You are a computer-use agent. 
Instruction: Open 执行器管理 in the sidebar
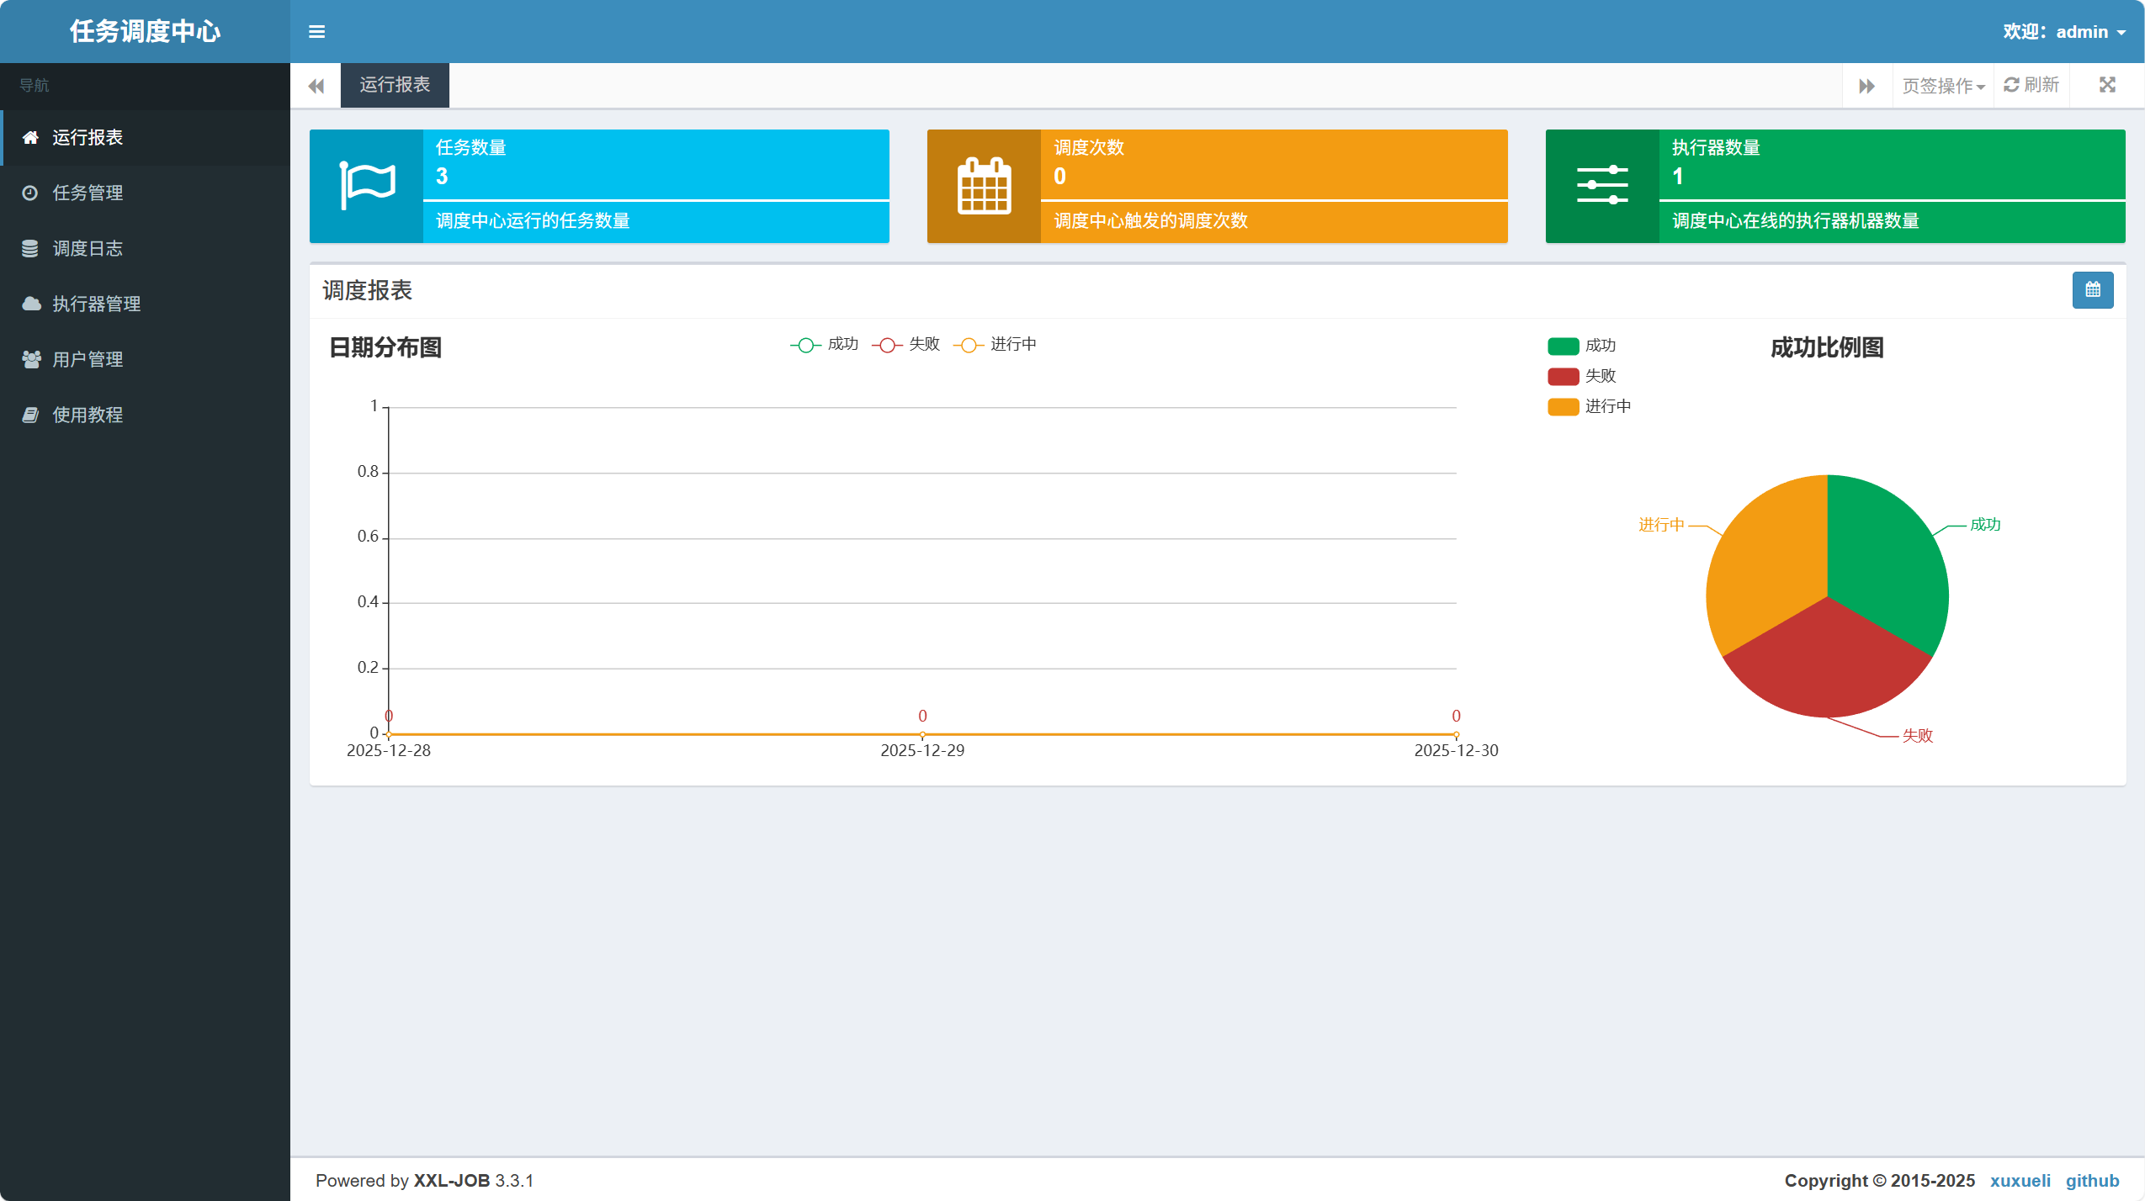pyautogui.click(x=96, y=304)
